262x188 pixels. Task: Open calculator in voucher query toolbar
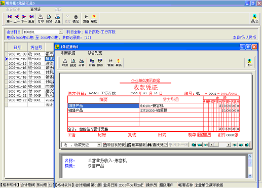(x=110, y=62)
